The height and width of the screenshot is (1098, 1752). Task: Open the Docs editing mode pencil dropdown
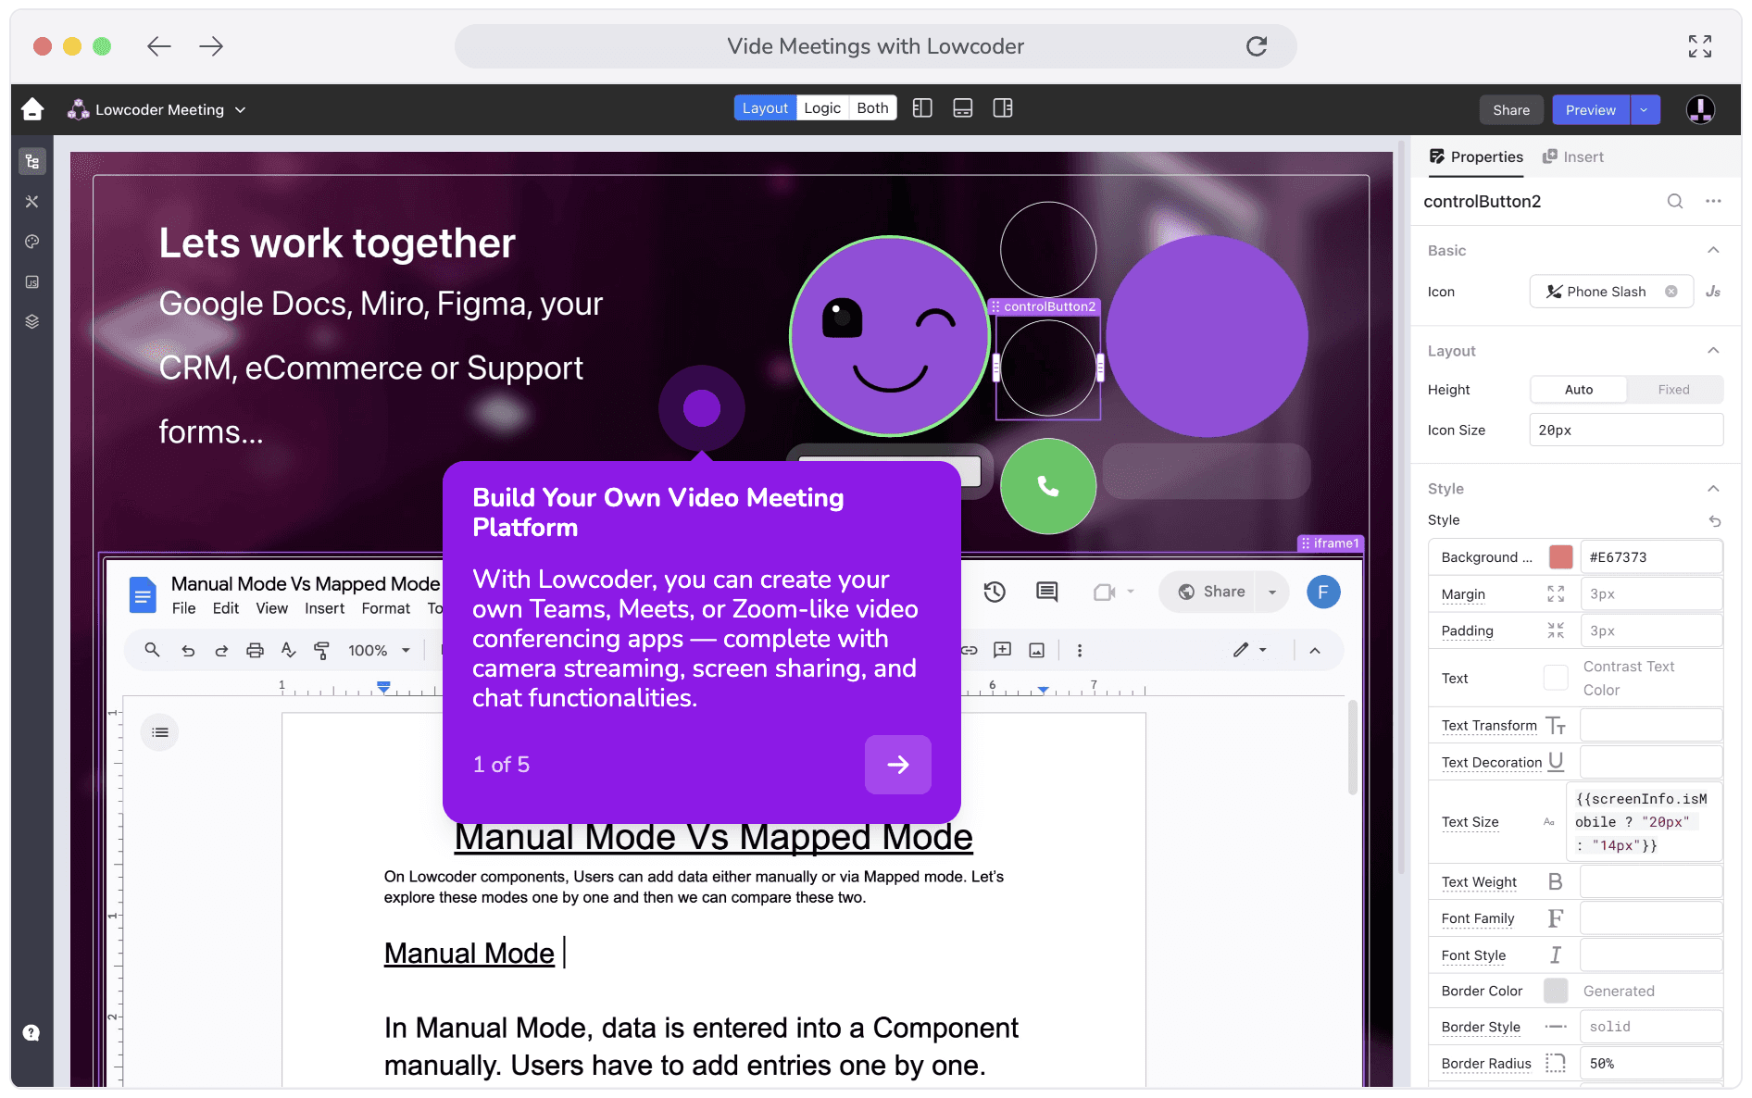click(1250, 651)
